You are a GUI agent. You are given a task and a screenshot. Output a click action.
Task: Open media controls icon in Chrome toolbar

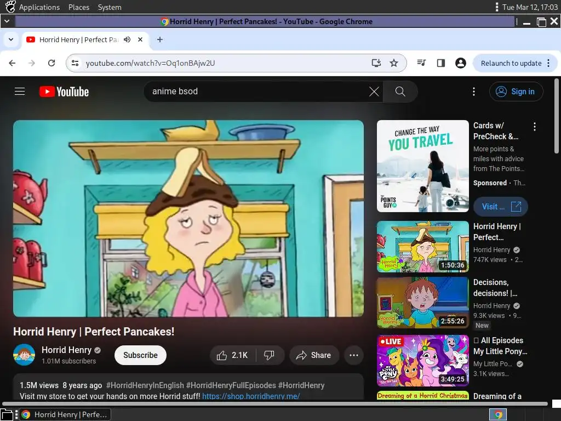[421, 63]
